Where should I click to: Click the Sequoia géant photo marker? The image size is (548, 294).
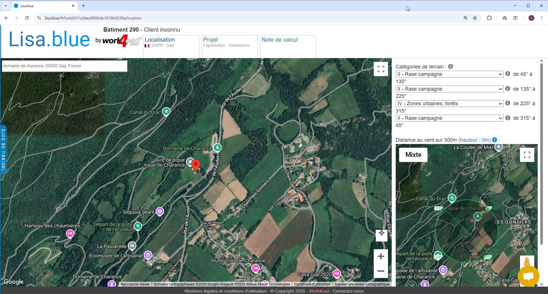coord(160,211)
